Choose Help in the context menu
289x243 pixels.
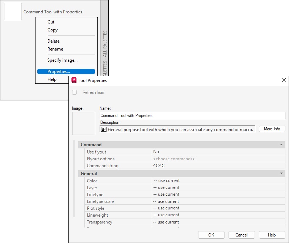52,79
